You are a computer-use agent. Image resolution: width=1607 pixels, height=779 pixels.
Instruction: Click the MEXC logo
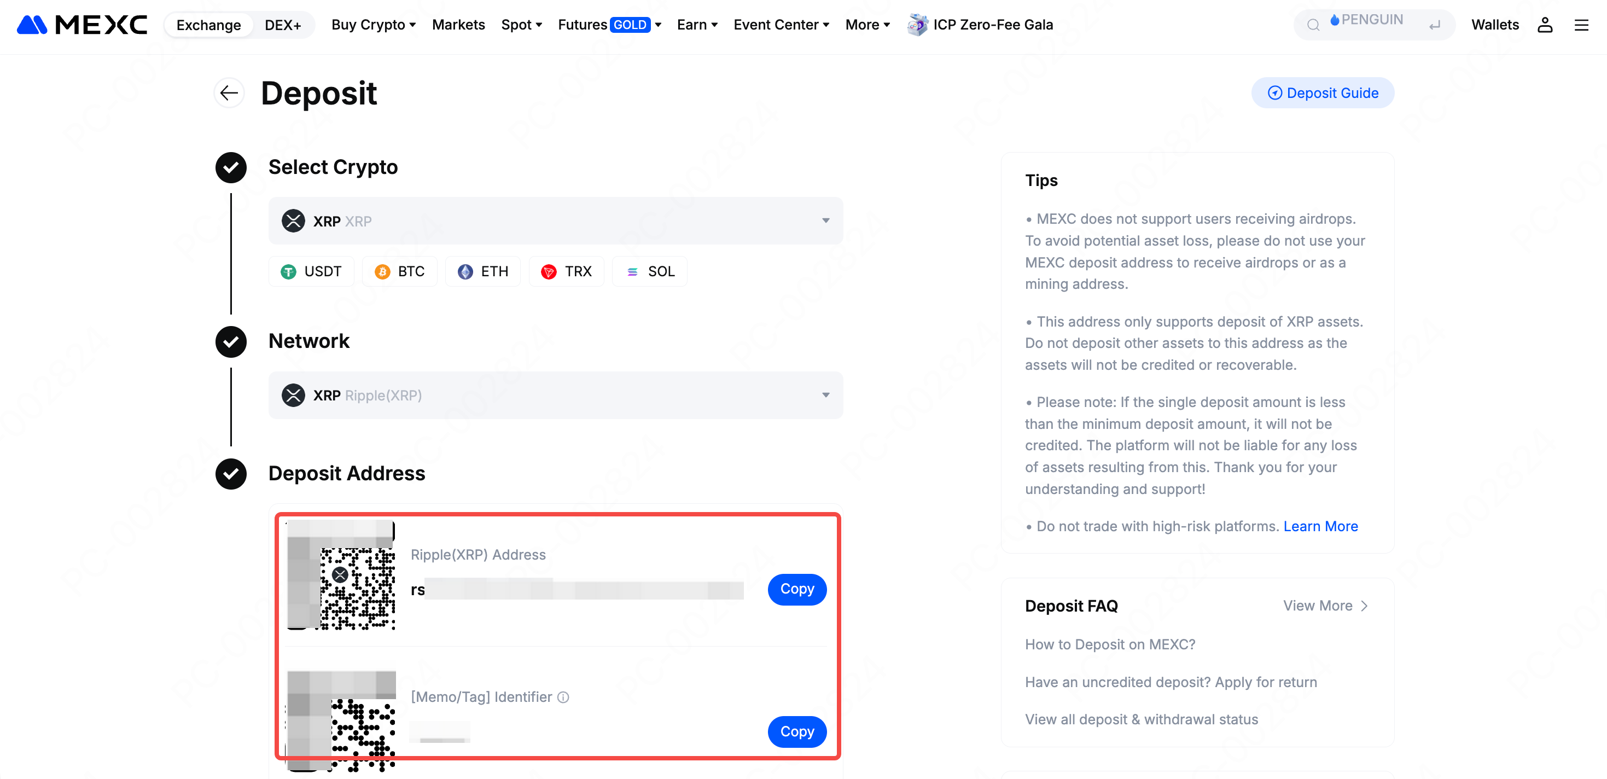(x=81, y=25)
